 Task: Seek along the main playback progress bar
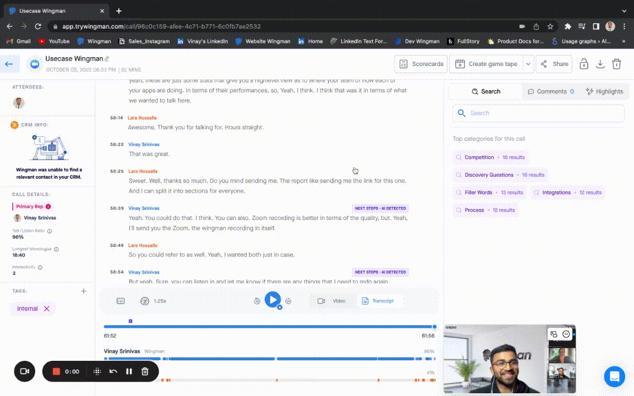click(269, 327)
